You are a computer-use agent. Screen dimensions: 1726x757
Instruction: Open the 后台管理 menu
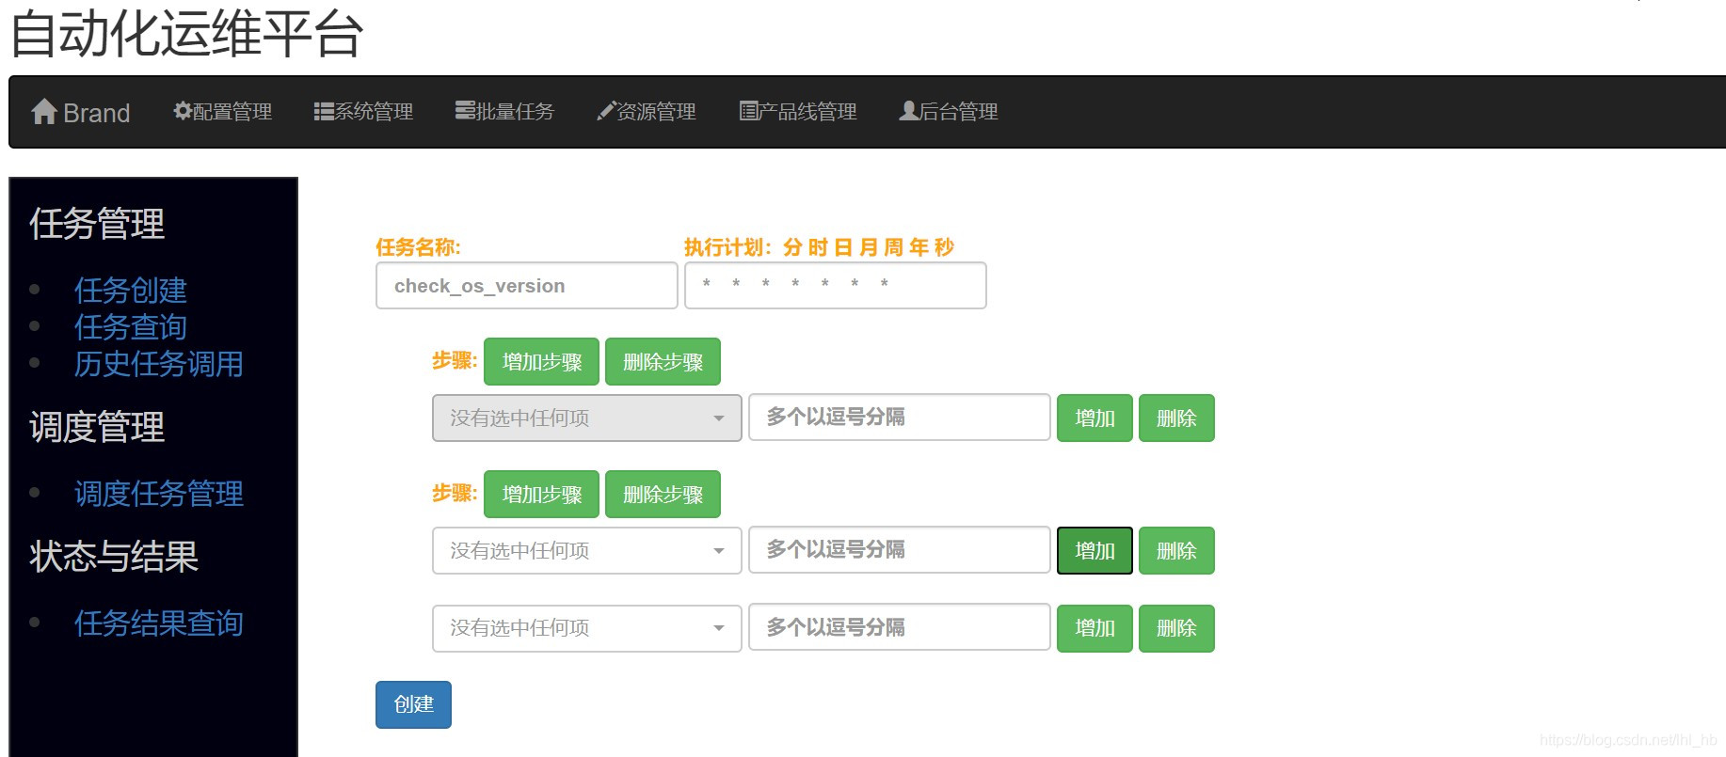click(x=949, y=111)
